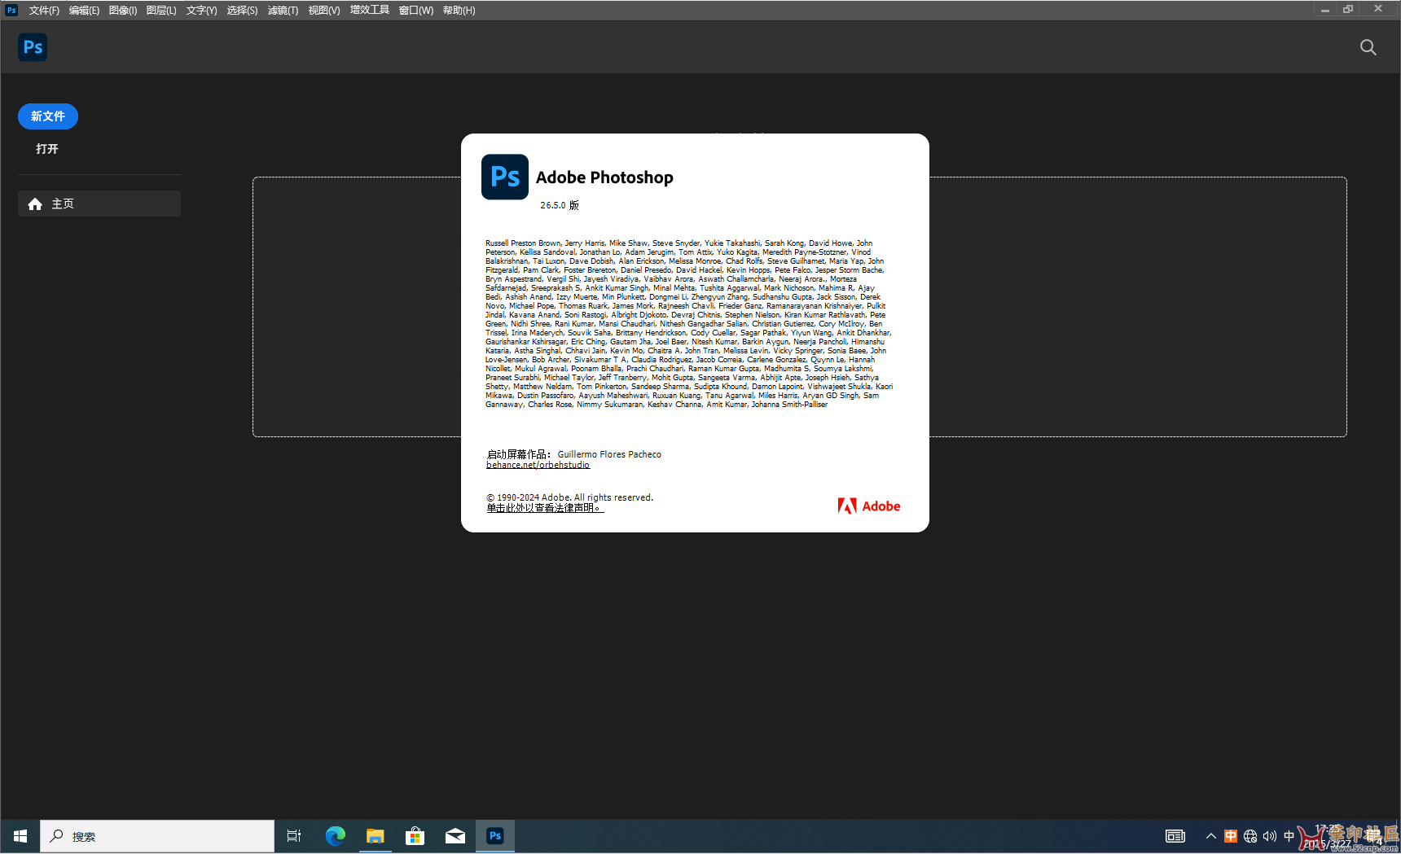This screenshot has width=1401, height=854.
Task: Open Mail app from taskbar
Action: 455,836
